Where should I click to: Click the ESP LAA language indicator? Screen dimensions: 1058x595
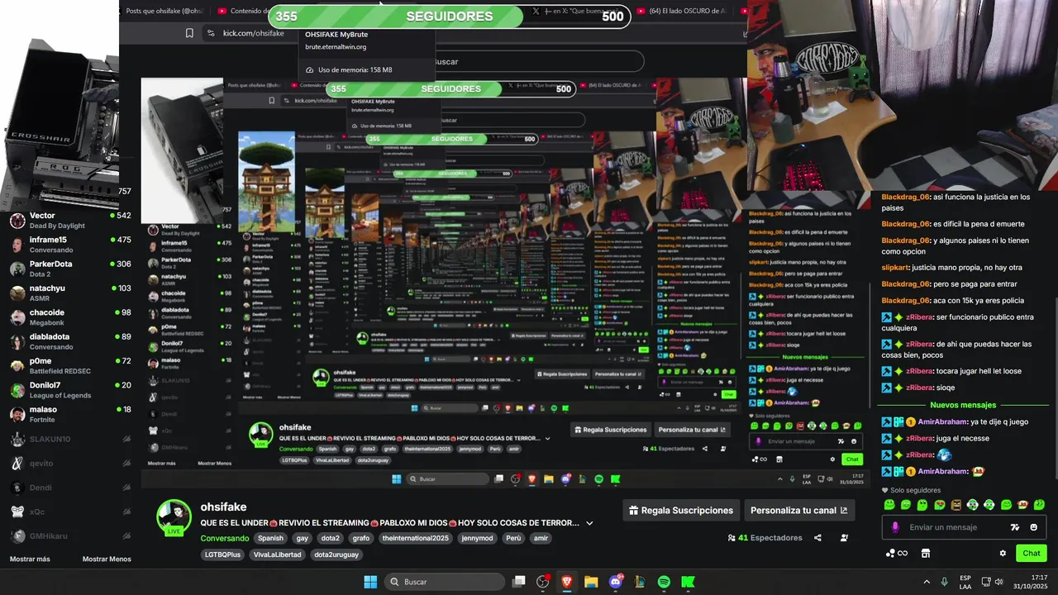click(965, 582)
